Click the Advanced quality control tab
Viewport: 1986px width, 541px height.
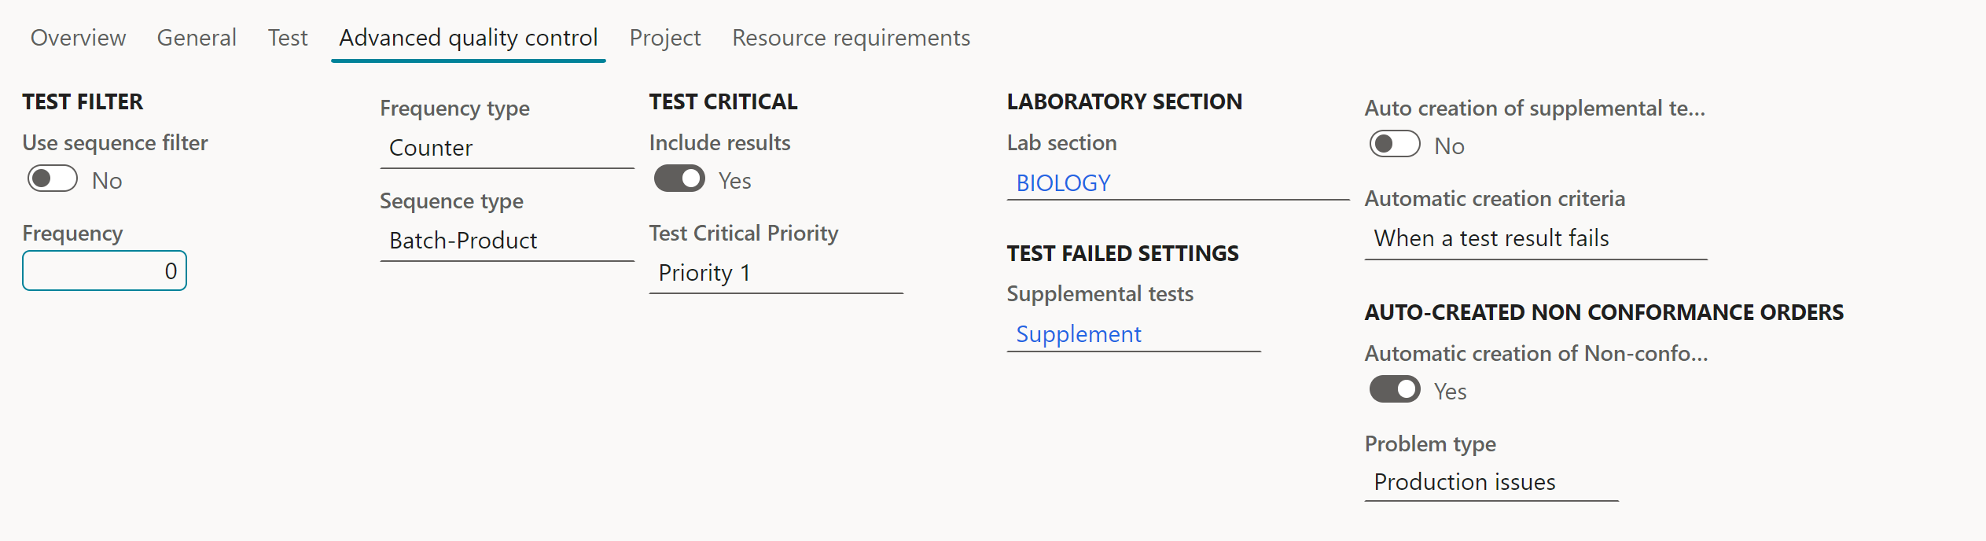pos(468,38)
